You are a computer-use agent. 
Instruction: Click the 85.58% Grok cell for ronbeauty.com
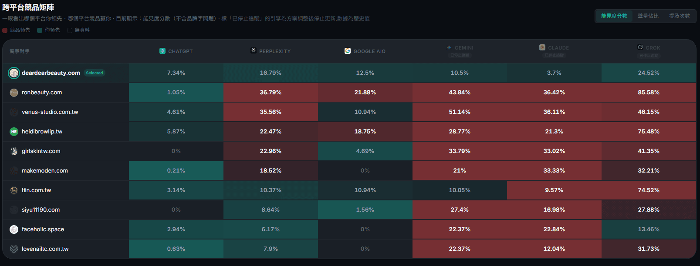[x=649, y=92]
